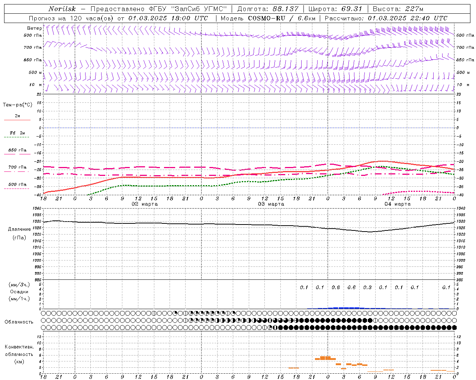Click the 'Тем-ра(°C)' temperature label
Viewport: 476px width, 380px height.
click(x=17, y=105)
